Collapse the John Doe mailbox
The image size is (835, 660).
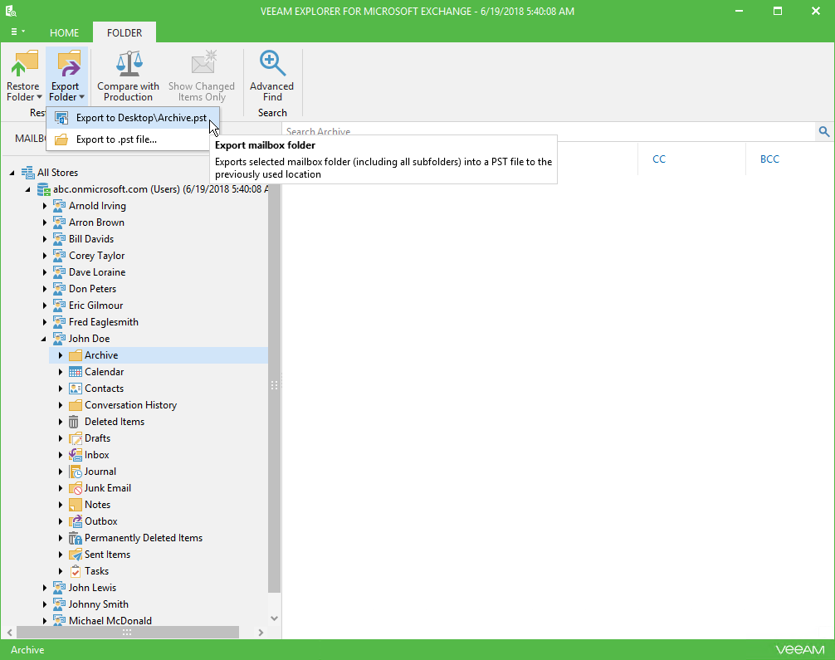[x=44, y=339]
